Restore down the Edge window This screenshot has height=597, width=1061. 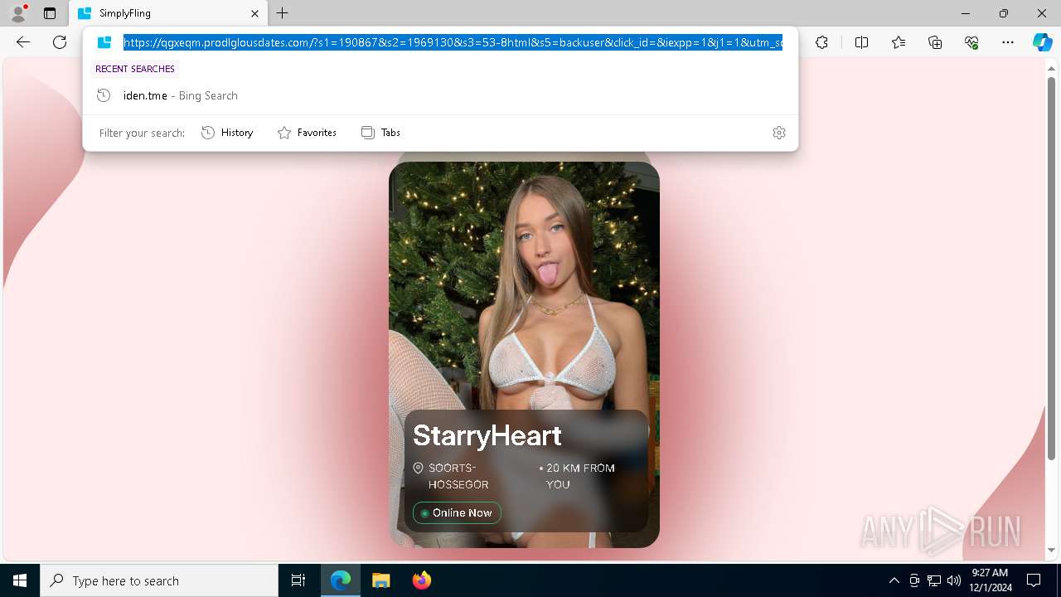pyautogui.click(x=1004, y=13)
